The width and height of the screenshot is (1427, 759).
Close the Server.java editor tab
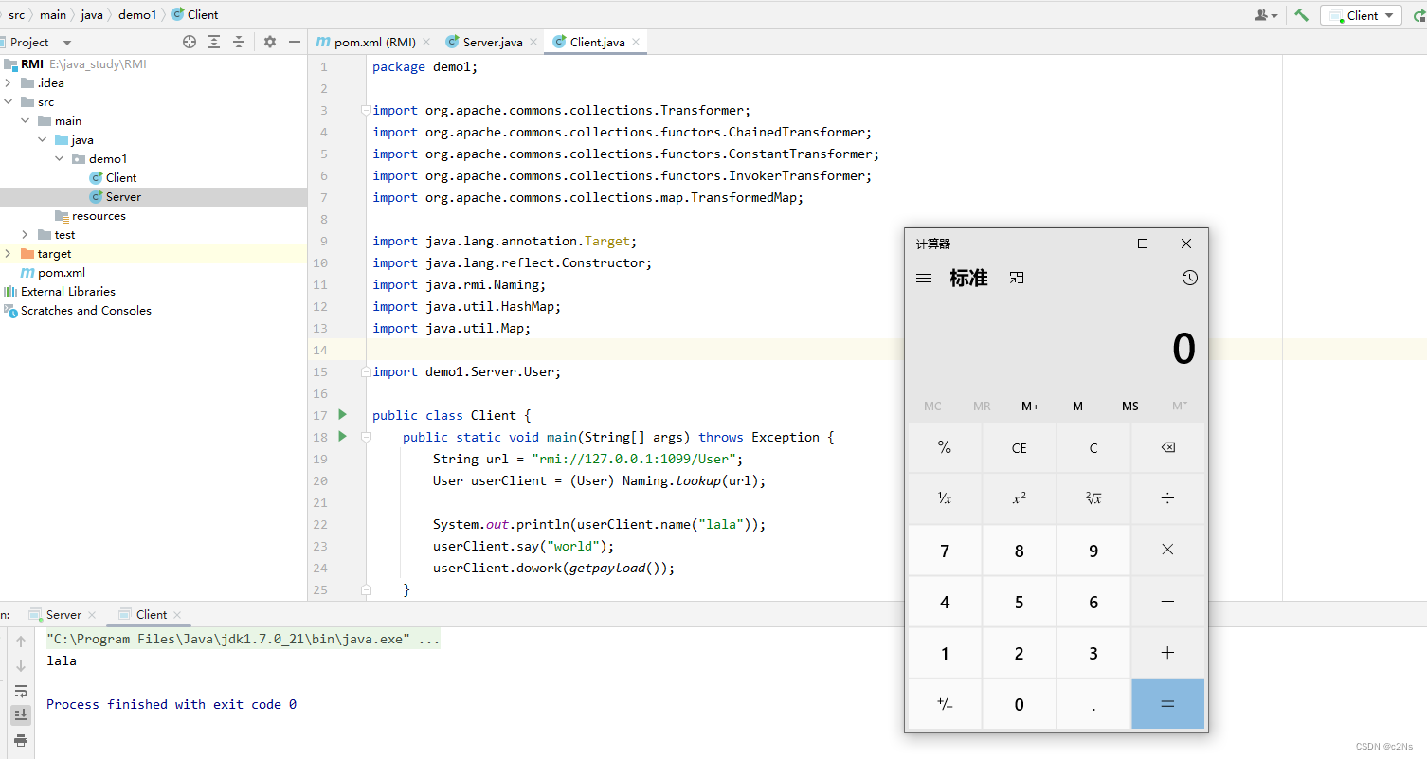[533, 42]
